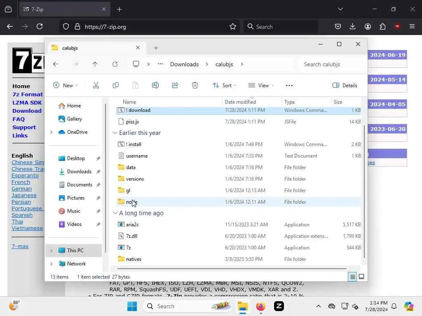Select the piss.js file
The image size is (422, 316).
(239, 122)
